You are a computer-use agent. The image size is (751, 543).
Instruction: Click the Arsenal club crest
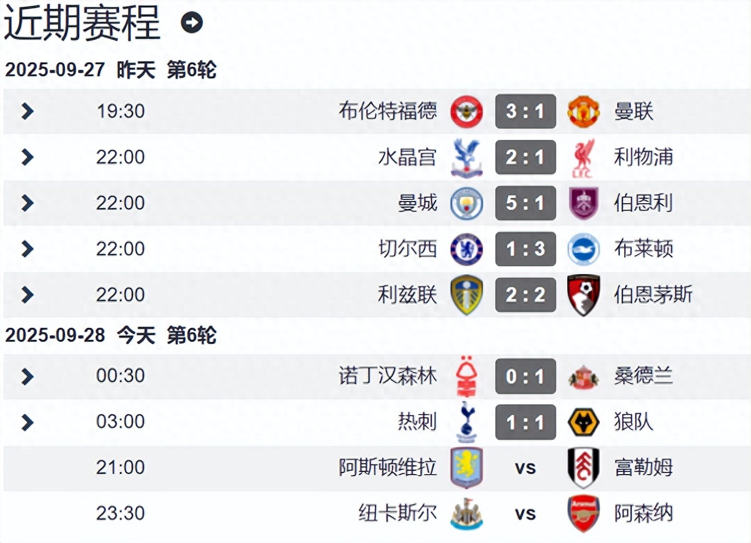click(583, 514)
